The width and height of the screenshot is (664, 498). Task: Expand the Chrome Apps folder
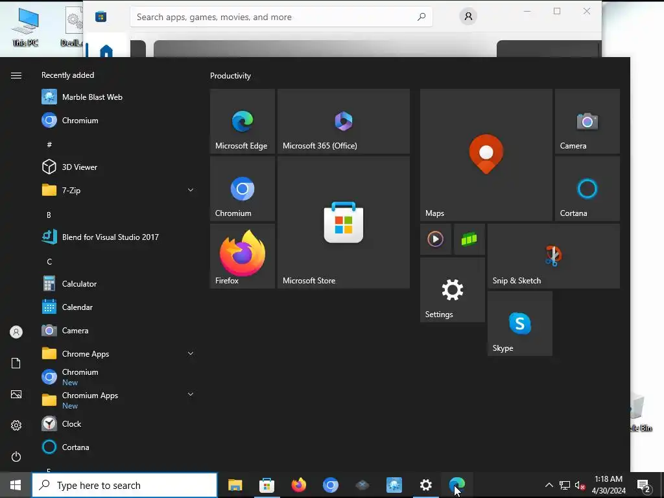click(118, 353)
